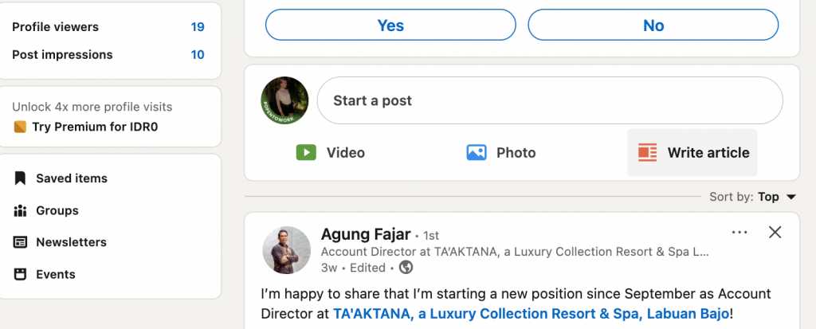
Task: Click the Events calendar icon
Action: pyautogui.click(x=20, y=274)
